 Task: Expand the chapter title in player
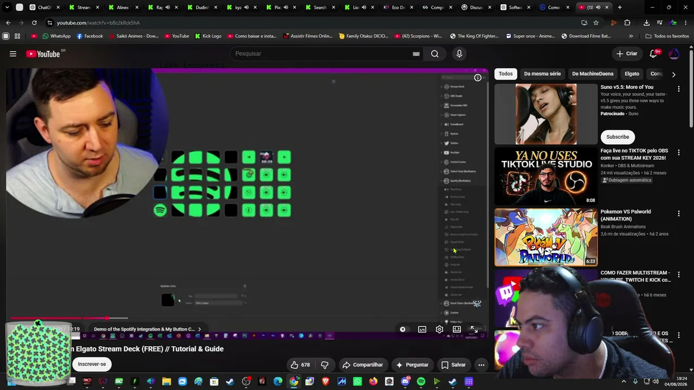[x=147, y=329]
